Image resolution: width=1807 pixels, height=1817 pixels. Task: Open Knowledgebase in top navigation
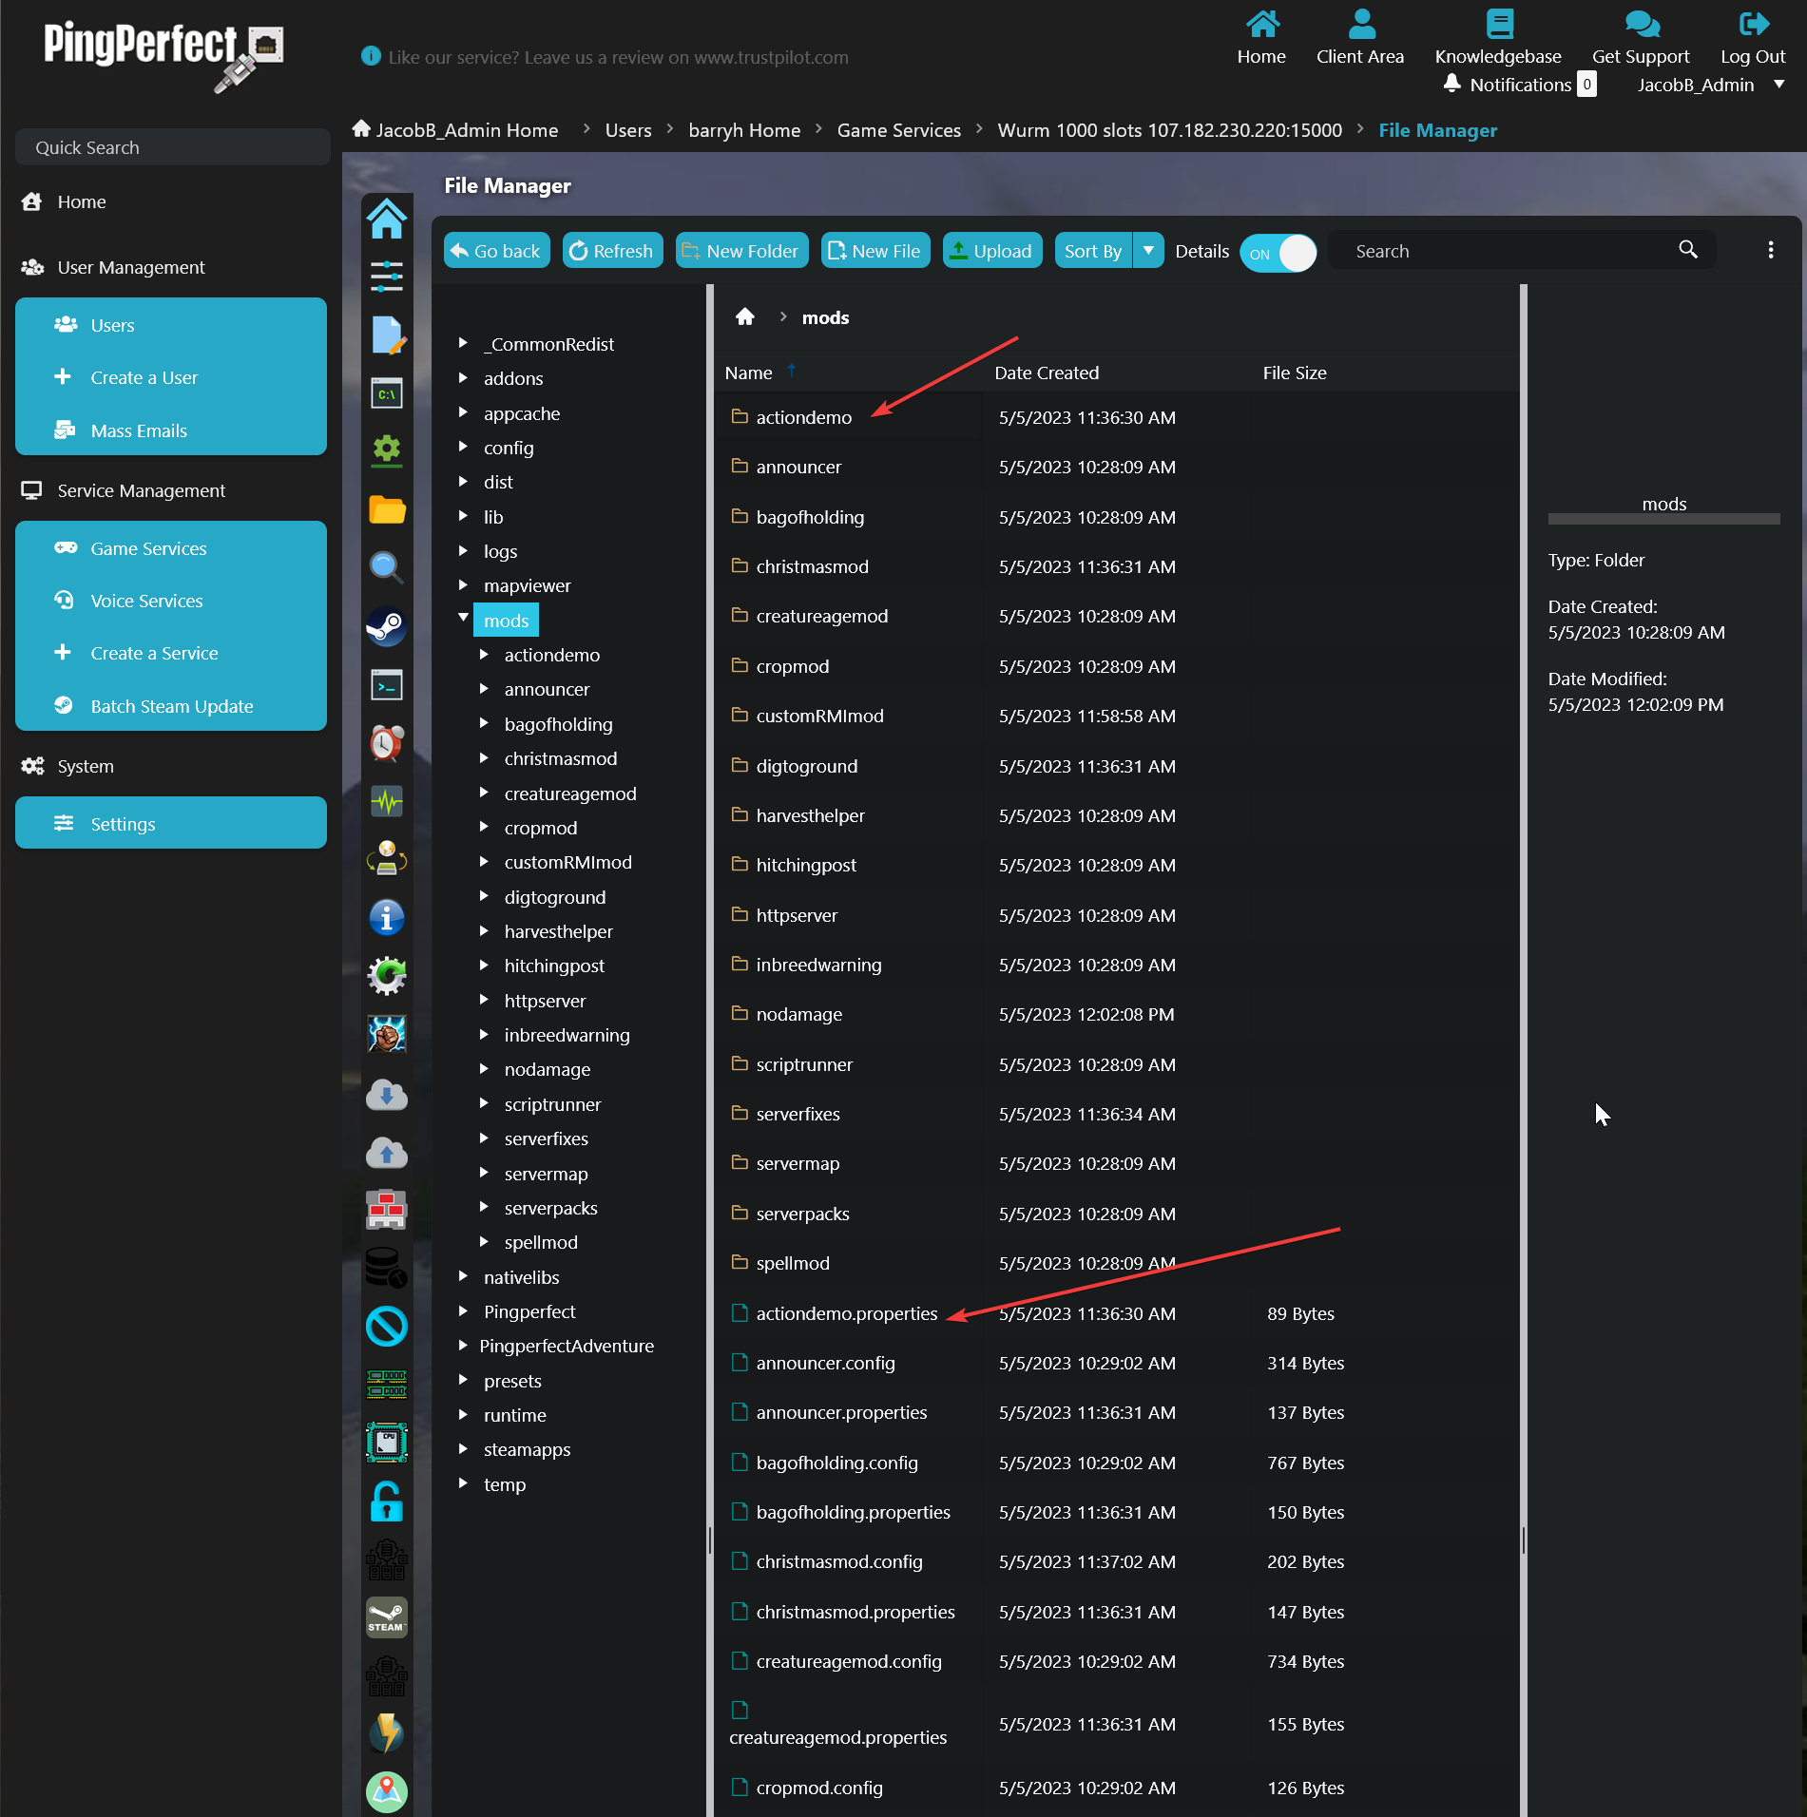[x=1497, y=38]
